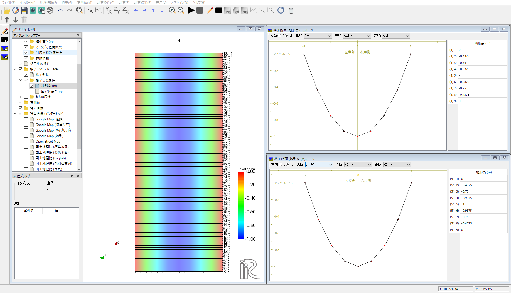This screenshot has height=293, width=511.
Task: Open the 黒線 I = 1 dropdown
Action: [x=318, y=36]
